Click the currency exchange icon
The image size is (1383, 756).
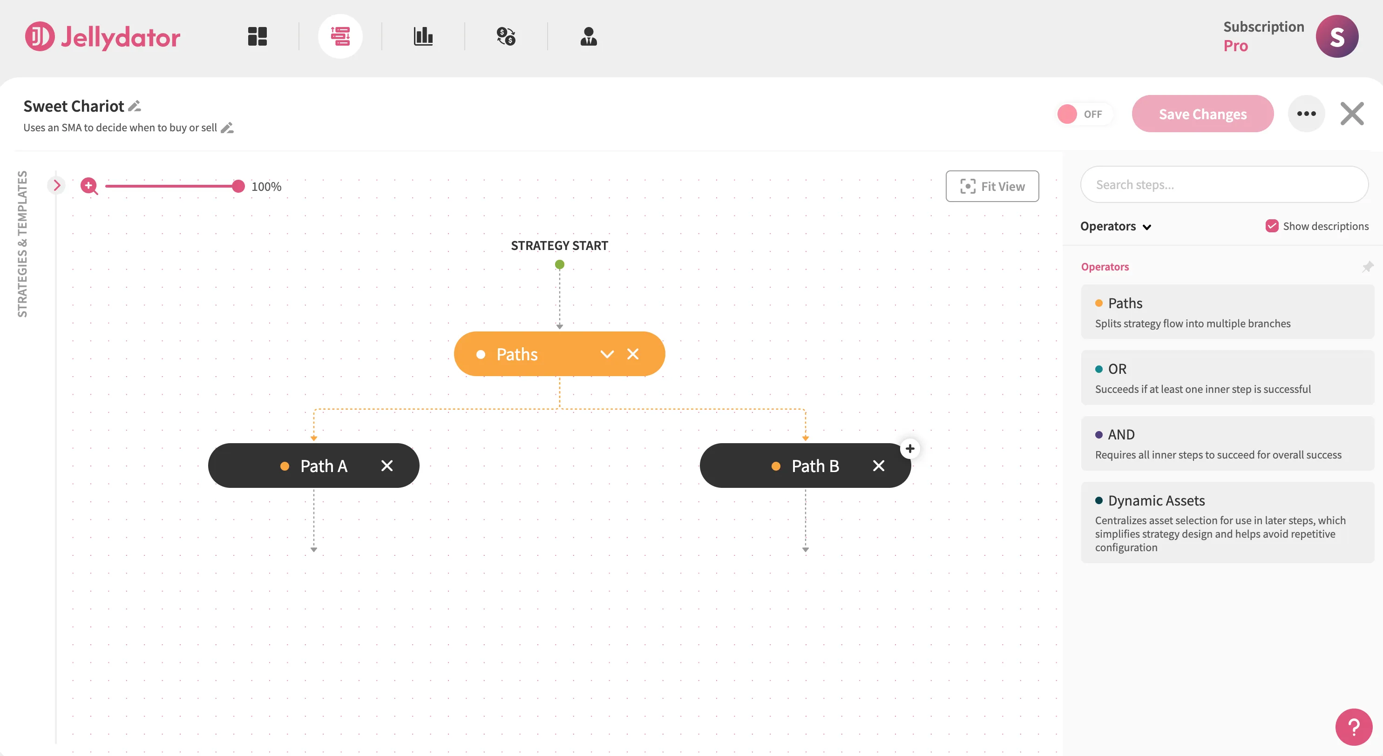coord(505,36)
